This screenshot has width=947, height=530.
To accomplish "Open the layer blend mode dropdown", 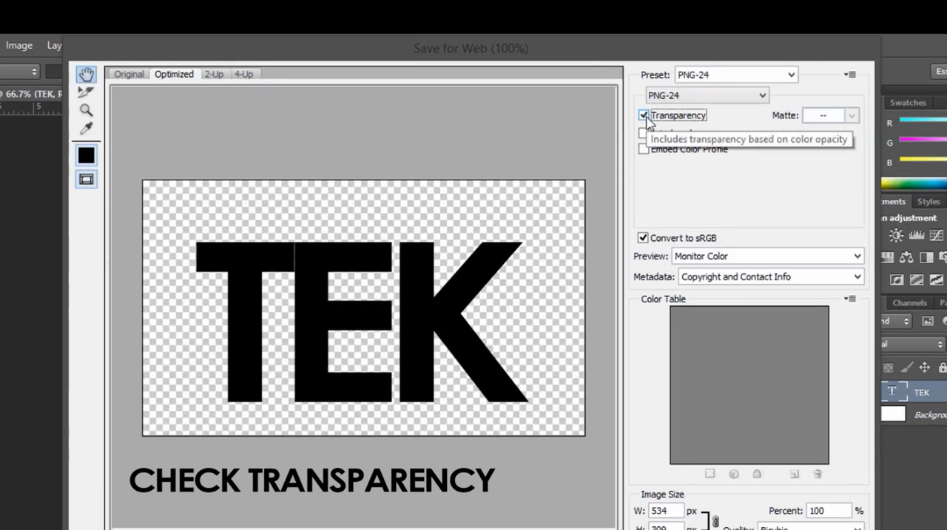I will [x=913, y=344].
